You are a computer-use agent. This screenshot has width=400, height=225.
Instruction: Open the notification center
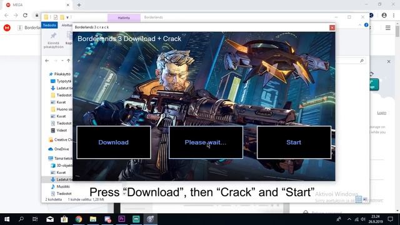pyautogui.click(x=390, y=219)
